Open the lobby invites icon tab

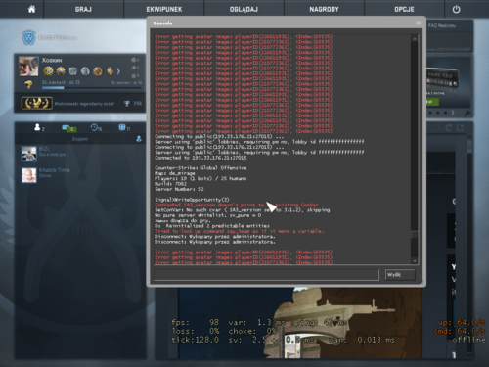pos(124,128)
